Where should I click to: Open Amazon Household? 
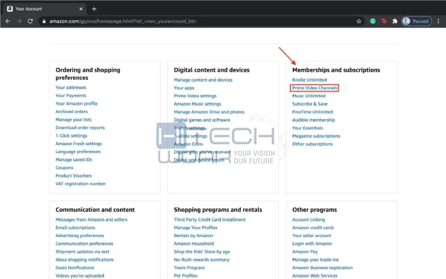coord(194,243)
